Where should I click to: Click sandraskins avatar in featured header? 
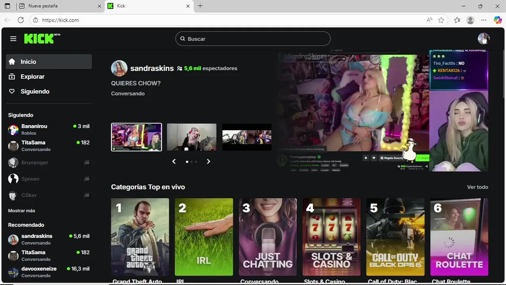click(119, 68)
